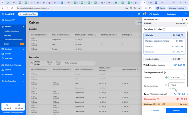Screen dimensions: 189x115
Task: Click the Atualizar button
Action: [x=154, y=110]
